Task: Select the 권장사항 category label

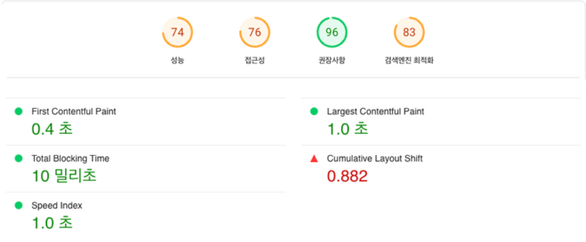Action: (332, 60)
